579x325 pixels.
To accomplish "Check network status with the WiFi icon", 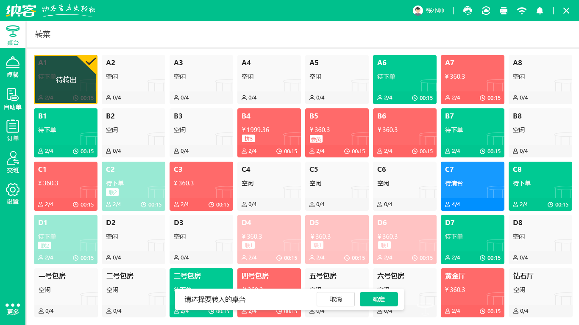I will 521,11.
